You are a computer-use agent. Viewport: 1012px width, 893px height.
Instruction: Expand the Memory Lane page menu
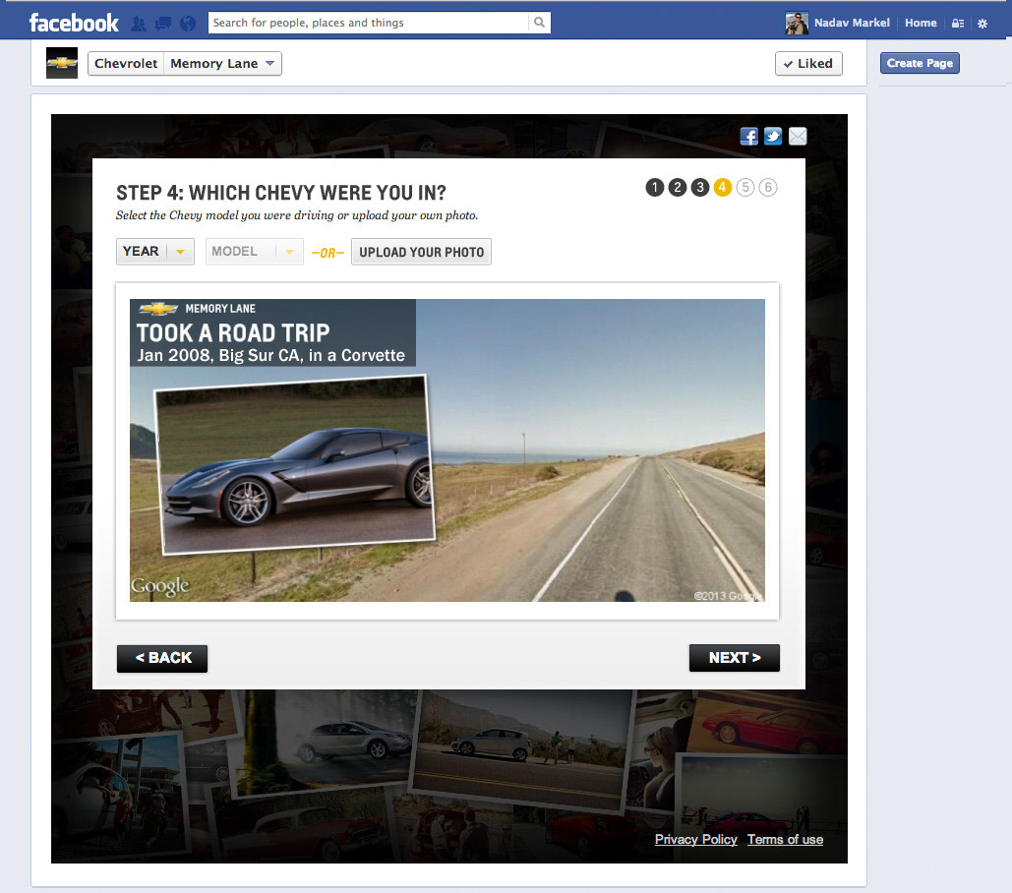[x=222, y=63]
